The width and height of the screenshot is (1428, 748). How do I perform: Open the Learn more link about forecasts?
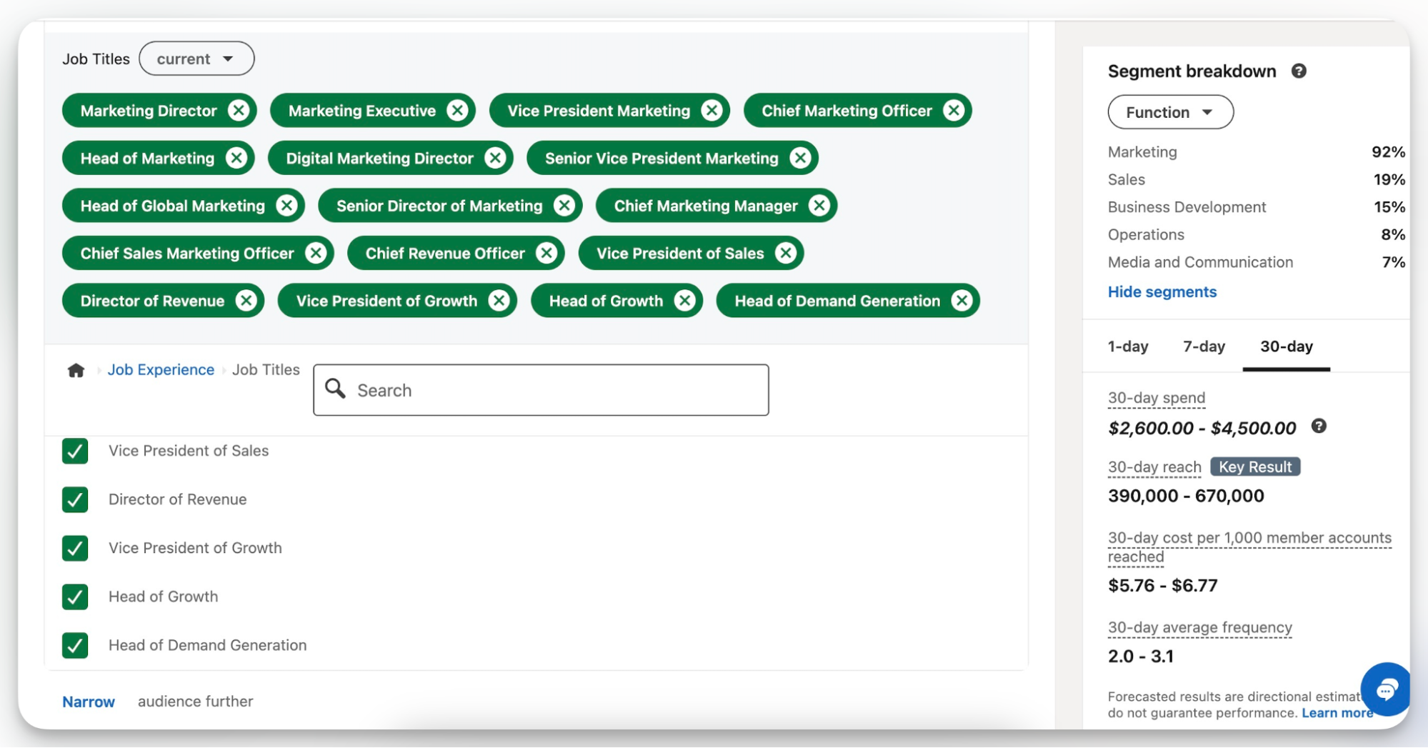[1337, 712]
